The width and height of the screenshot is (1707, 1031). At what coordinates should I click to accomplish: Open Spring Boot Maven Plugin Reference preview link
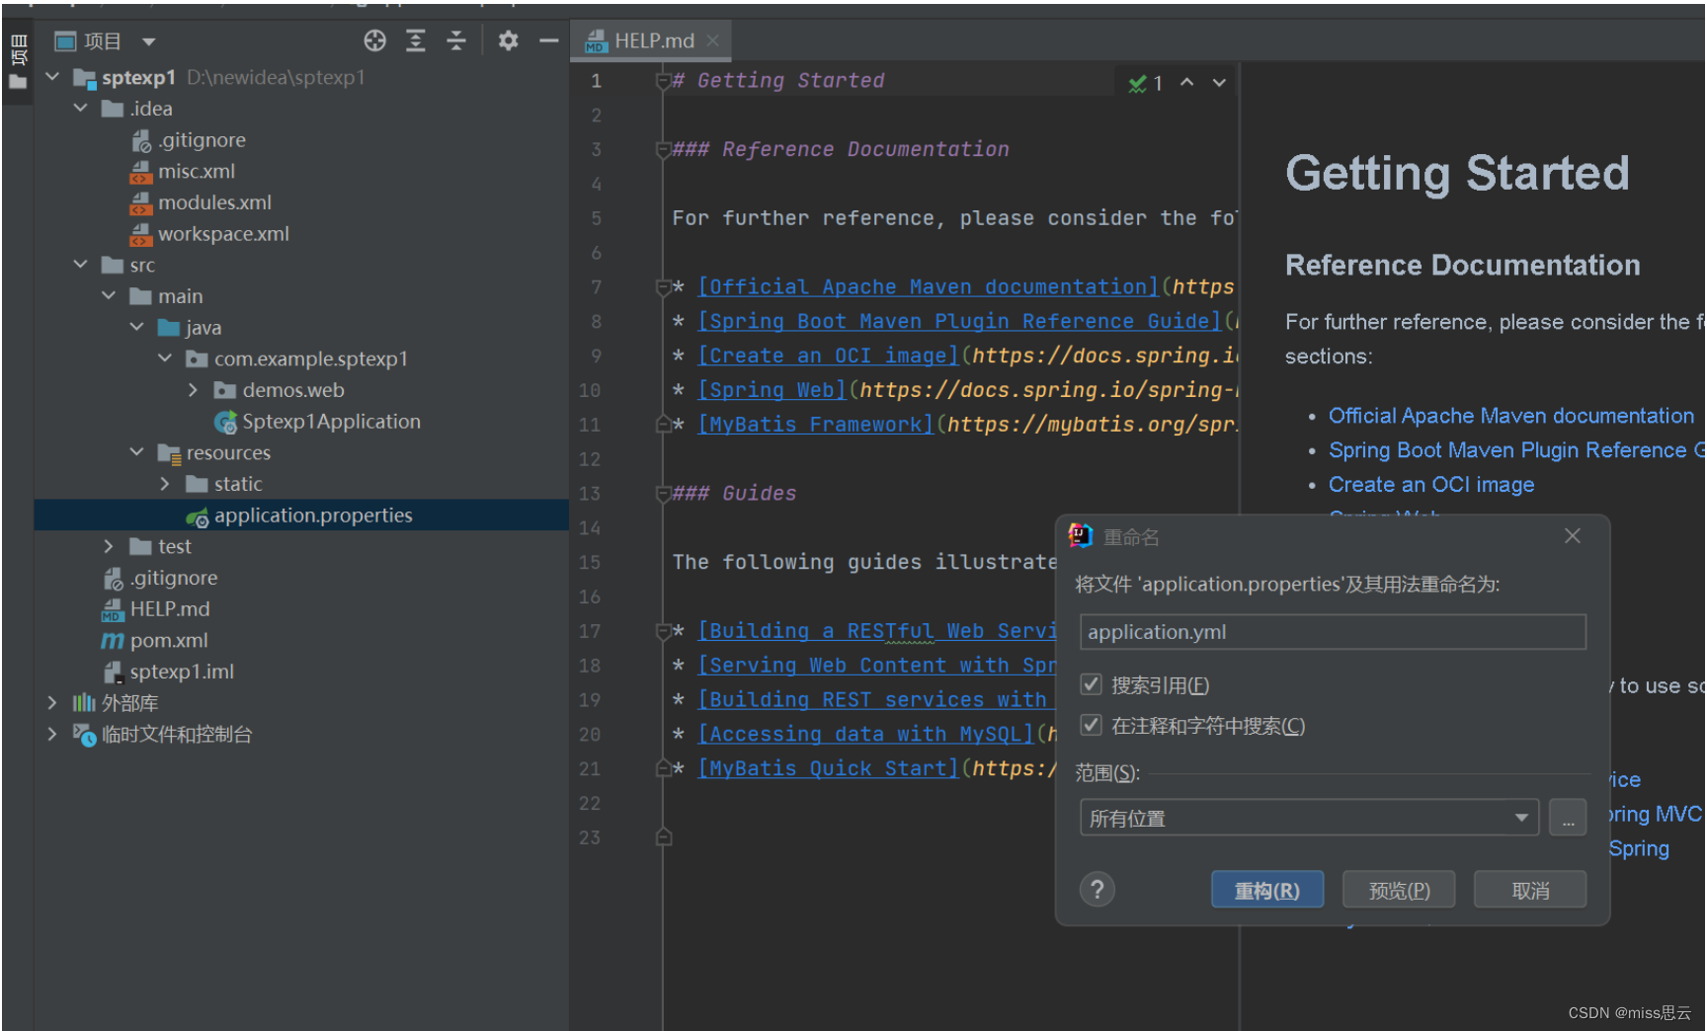pyautogui.click(x=1516, y=450)
